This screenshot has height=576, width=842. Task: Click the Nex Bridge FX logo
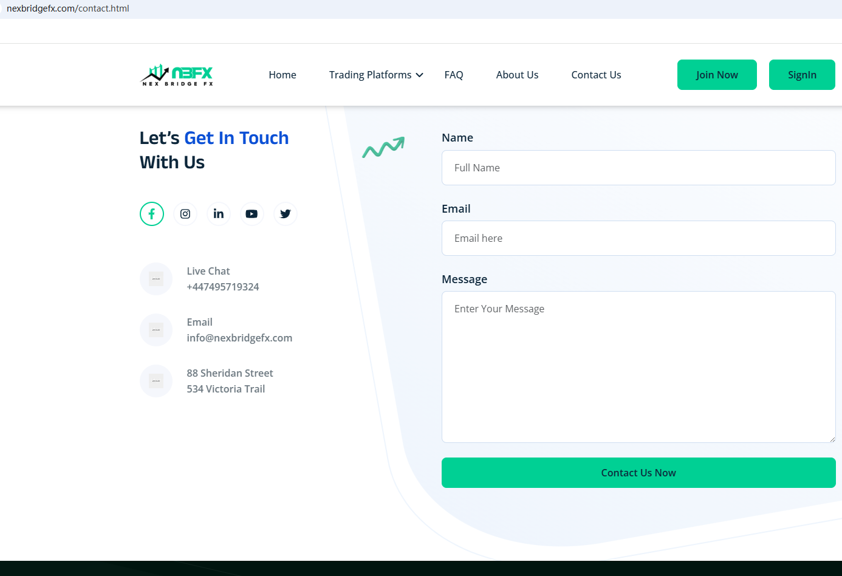177,75
